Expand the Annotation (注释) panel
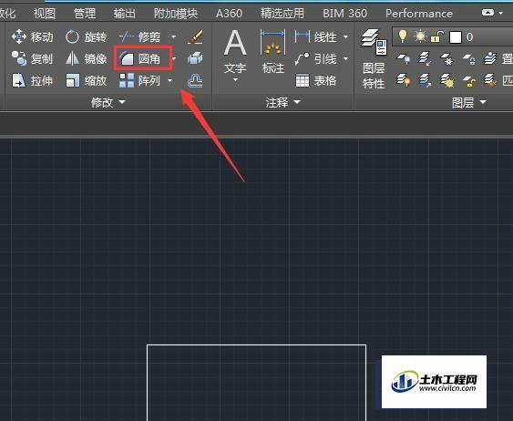 click(x=283, y=102)
